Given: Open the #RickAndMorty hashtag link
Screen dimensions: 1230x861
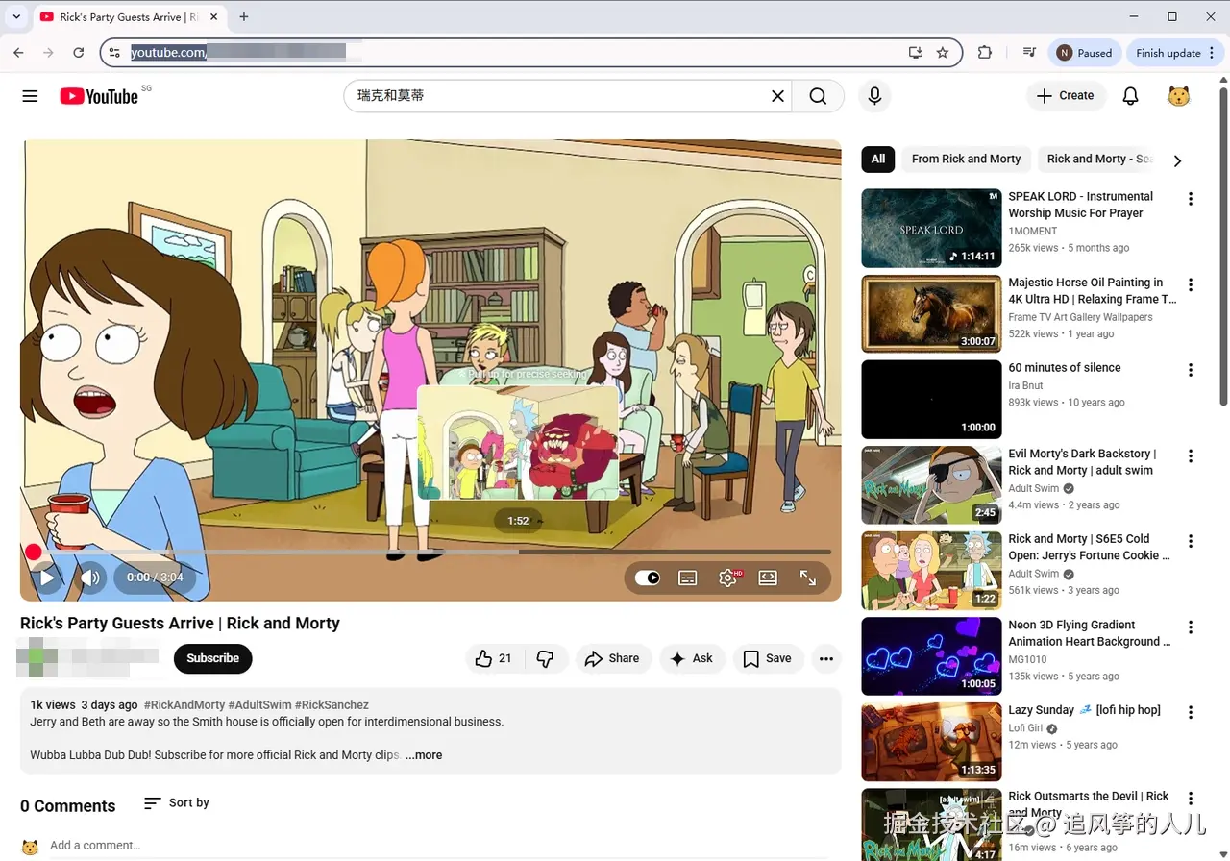Looking at the screenshot, I should 184,705.
